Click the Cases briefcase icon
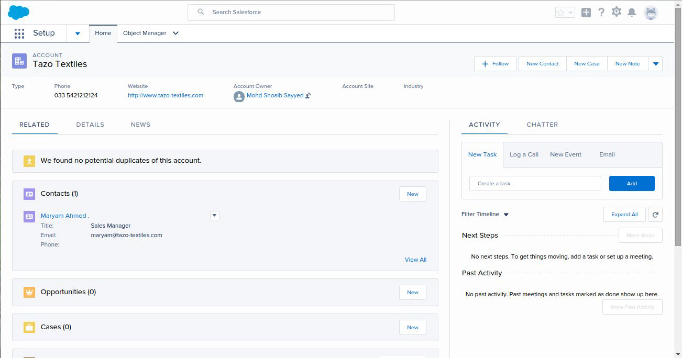The height and width of the screenshot is (358, 682). (29, 328)
